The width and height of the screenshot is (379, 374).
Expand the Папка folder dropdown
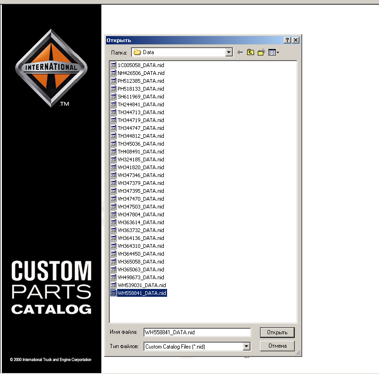(x=229, y=52)
